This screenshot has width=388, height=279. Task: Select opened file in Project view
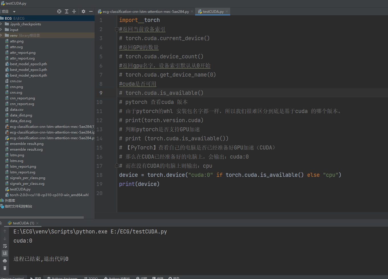tap(59, 11)
